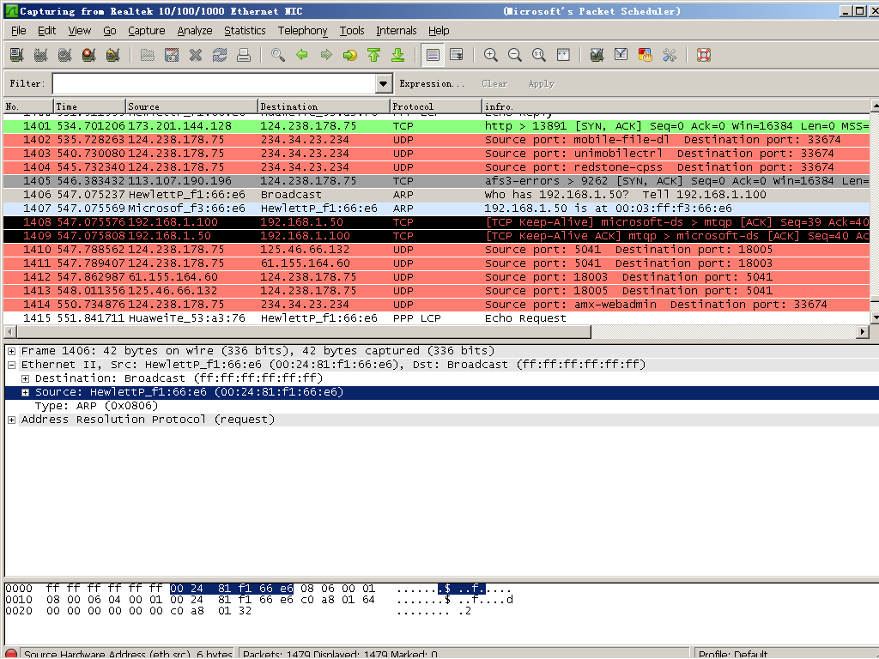Restart the running capture icon
Viewport: 879px width, 659px height.
112,55
